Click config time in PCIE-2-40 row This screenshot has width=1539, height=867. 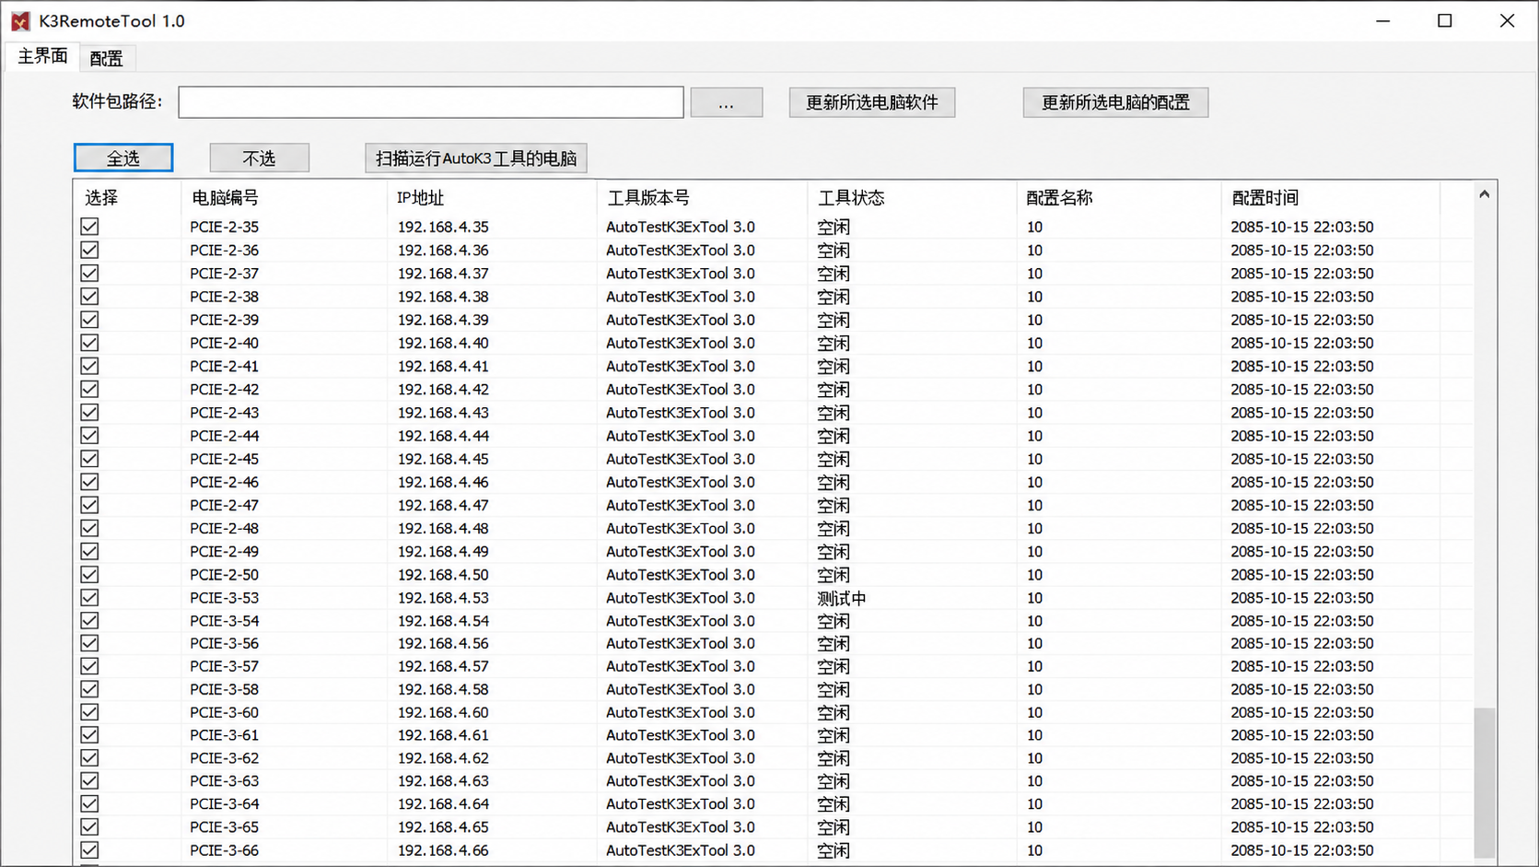[1302, 343]
